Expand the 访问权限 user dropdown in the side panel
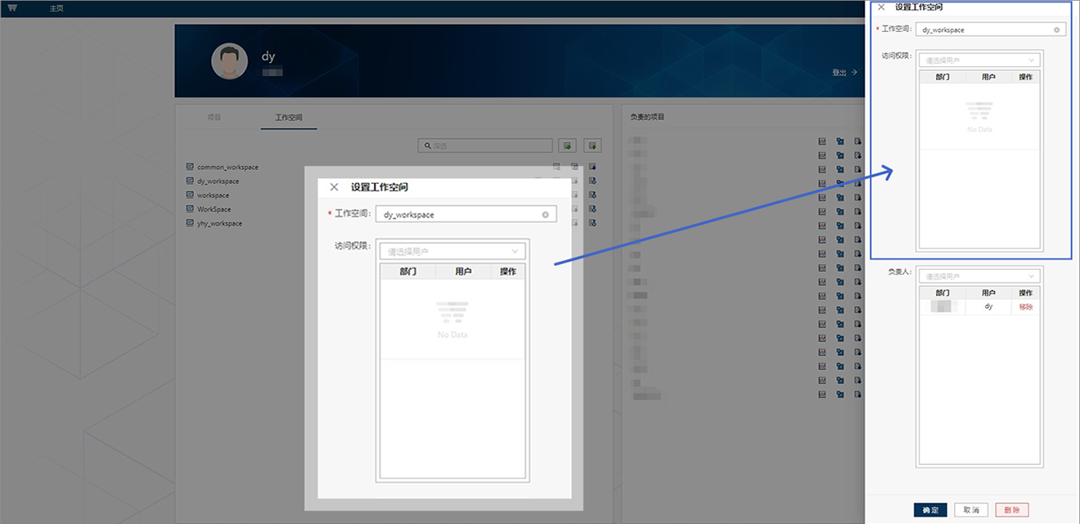 (x=979, y=60)
